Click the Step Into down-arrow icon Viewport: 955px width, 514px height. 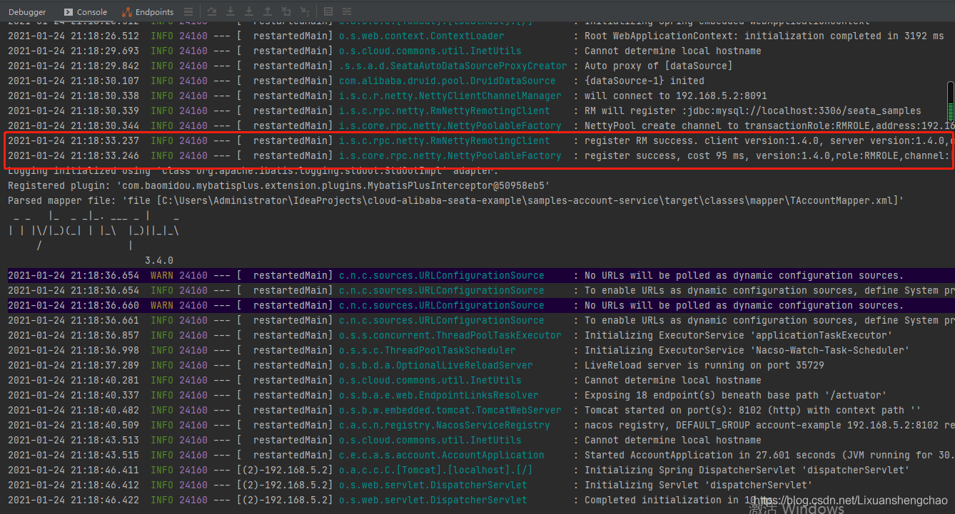tap(231, 12)
